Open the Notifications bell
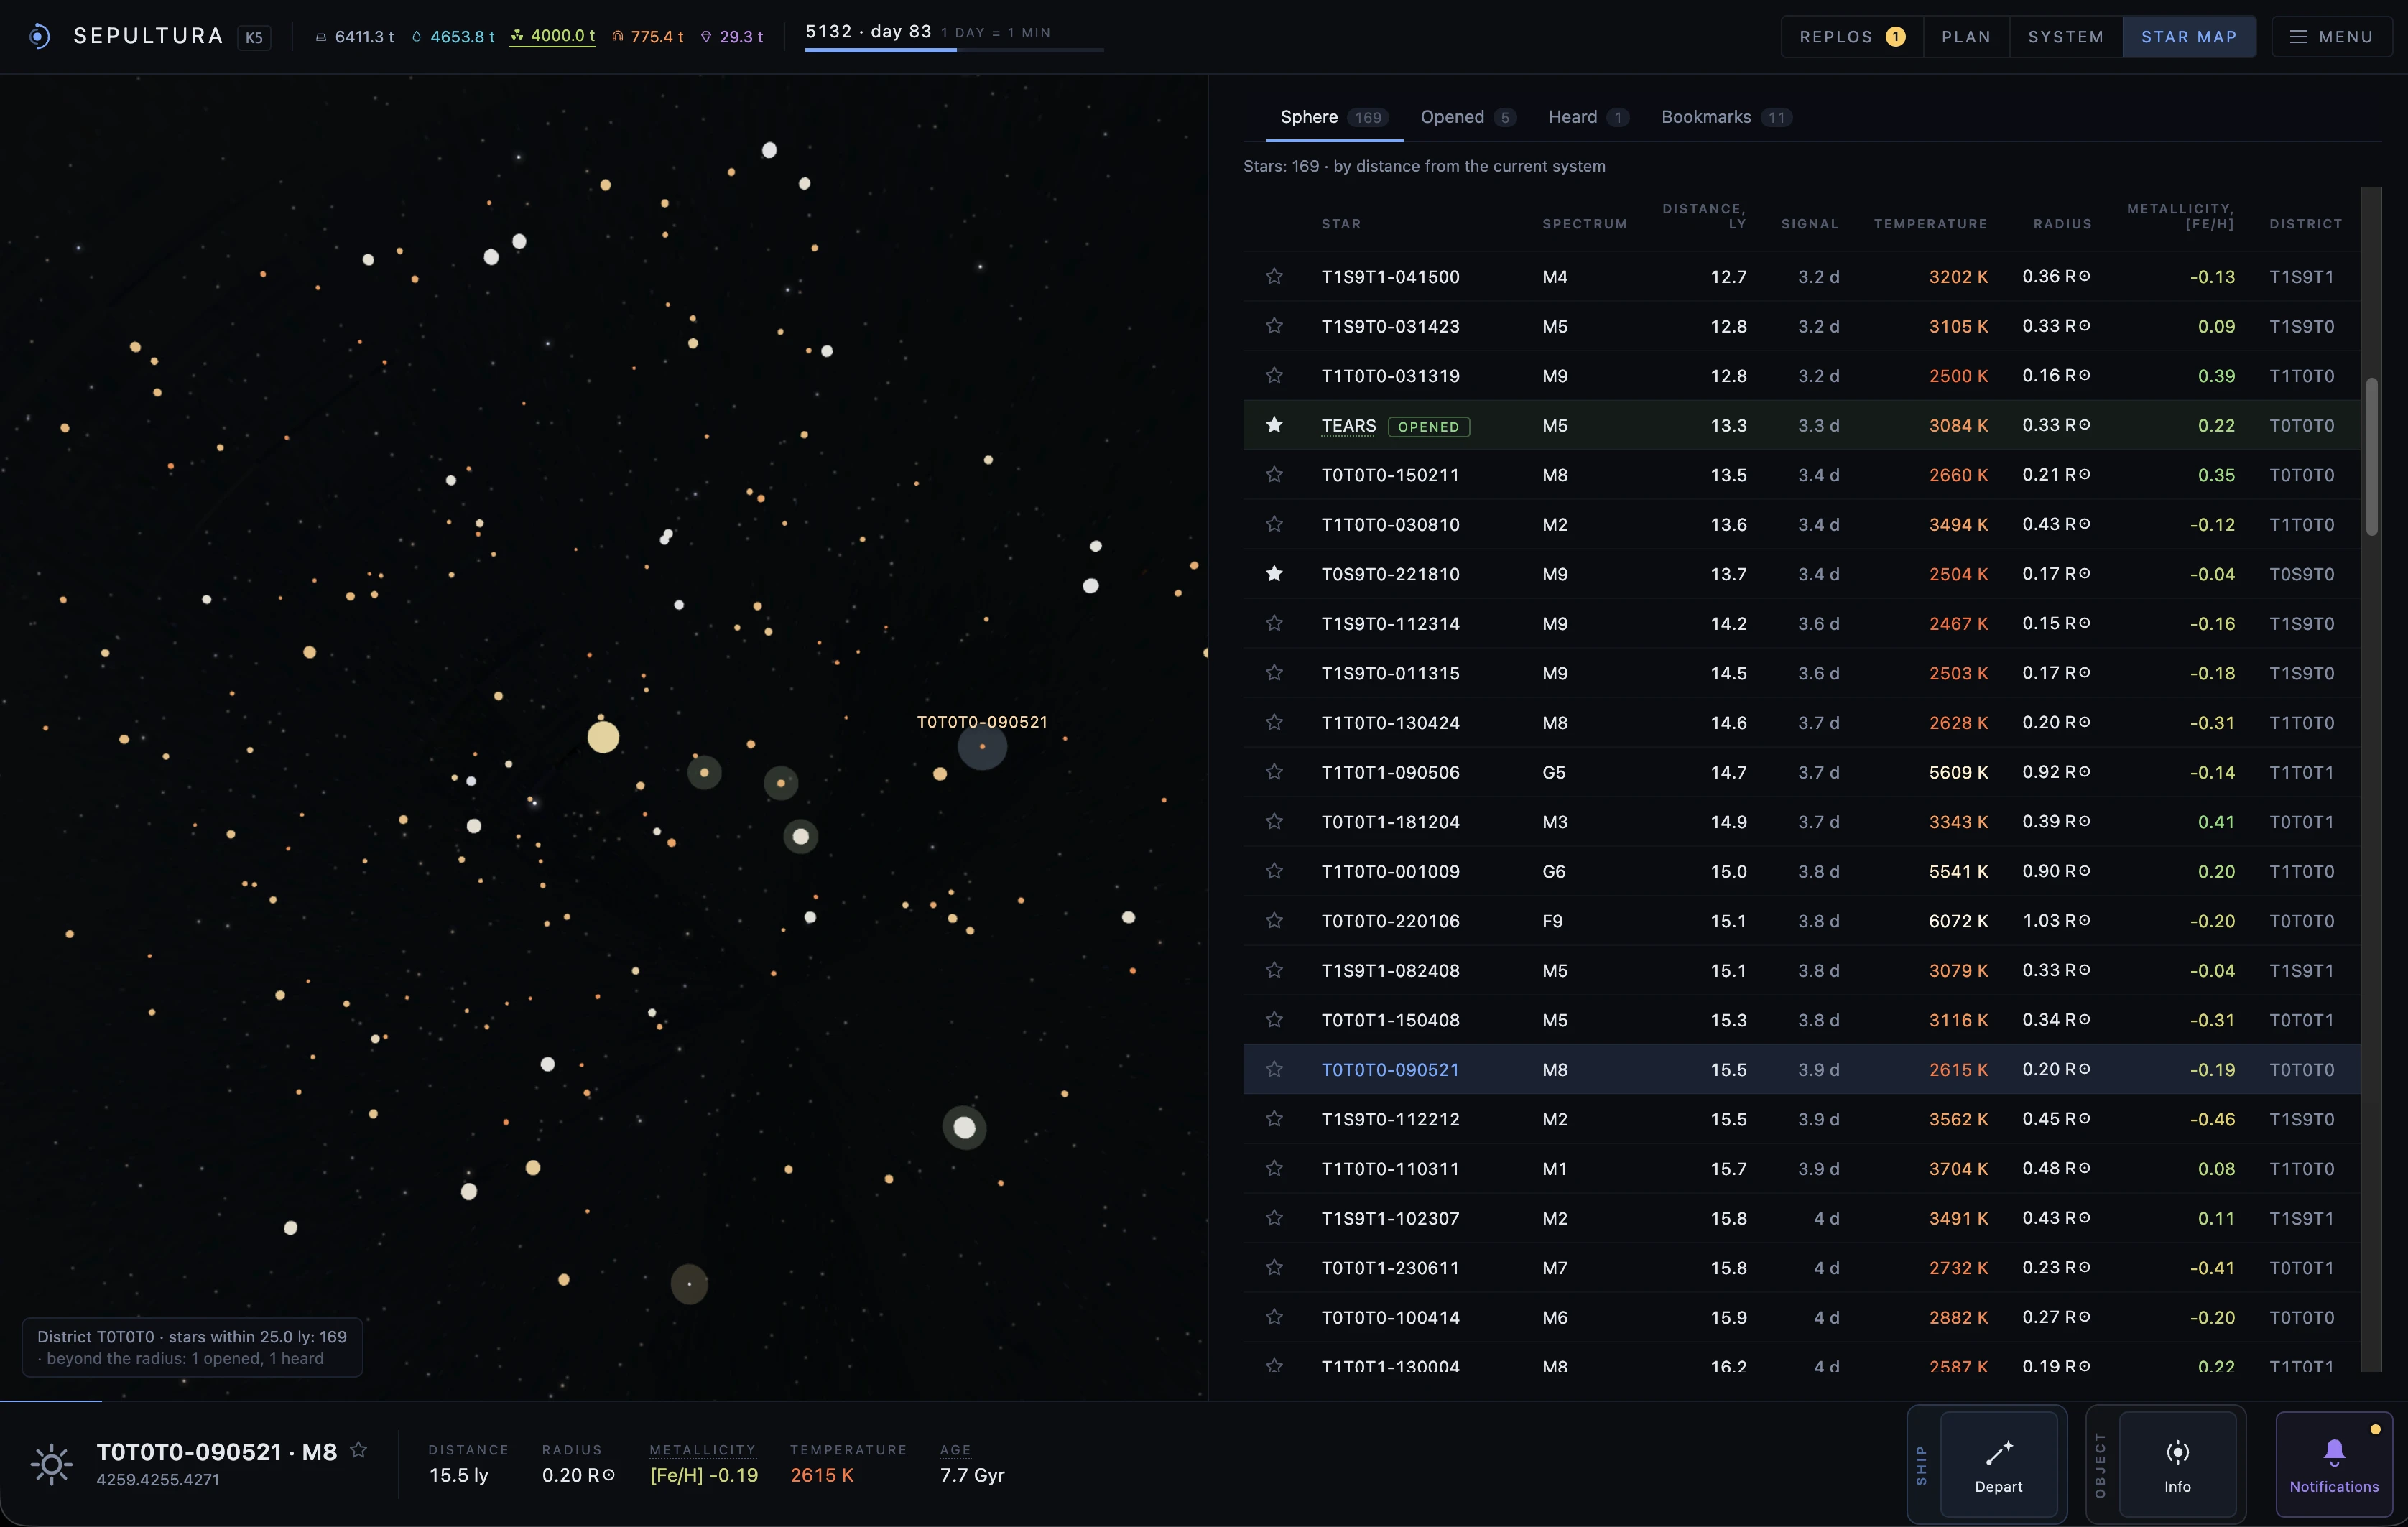The height and width of the screenshot is (1527, 2408). pos(2334,1452)
